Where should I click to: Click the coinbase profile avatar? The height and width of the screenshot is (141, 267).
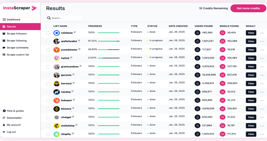pyautogui.click(x=57, y=33)
